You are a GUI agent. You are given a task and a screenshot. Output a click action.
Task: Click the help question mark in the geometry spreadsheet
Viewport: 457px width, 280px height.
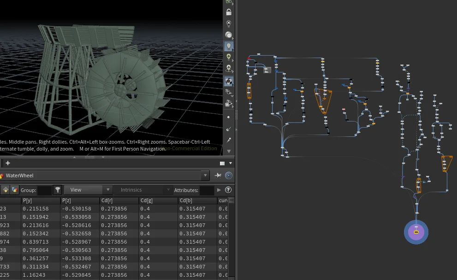(x=228, y=189)
